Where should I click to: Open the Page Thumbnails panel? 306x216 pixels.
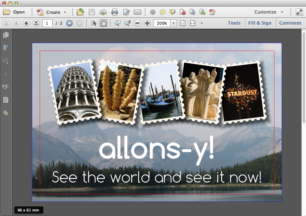click(6, 35)
